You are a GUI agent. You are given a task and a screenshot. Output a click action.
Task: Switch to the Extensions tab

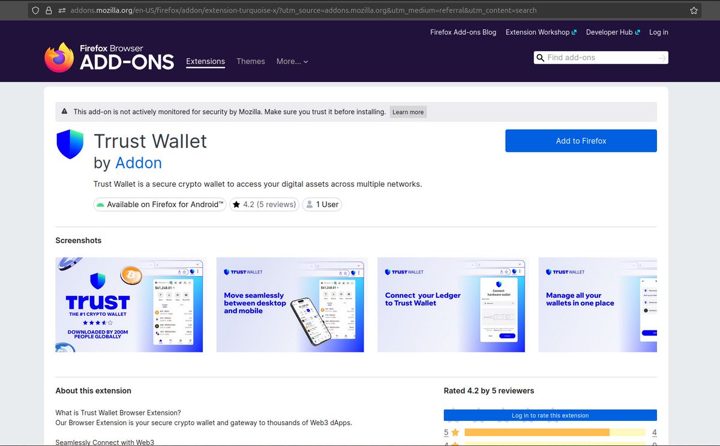click(205, 61)
